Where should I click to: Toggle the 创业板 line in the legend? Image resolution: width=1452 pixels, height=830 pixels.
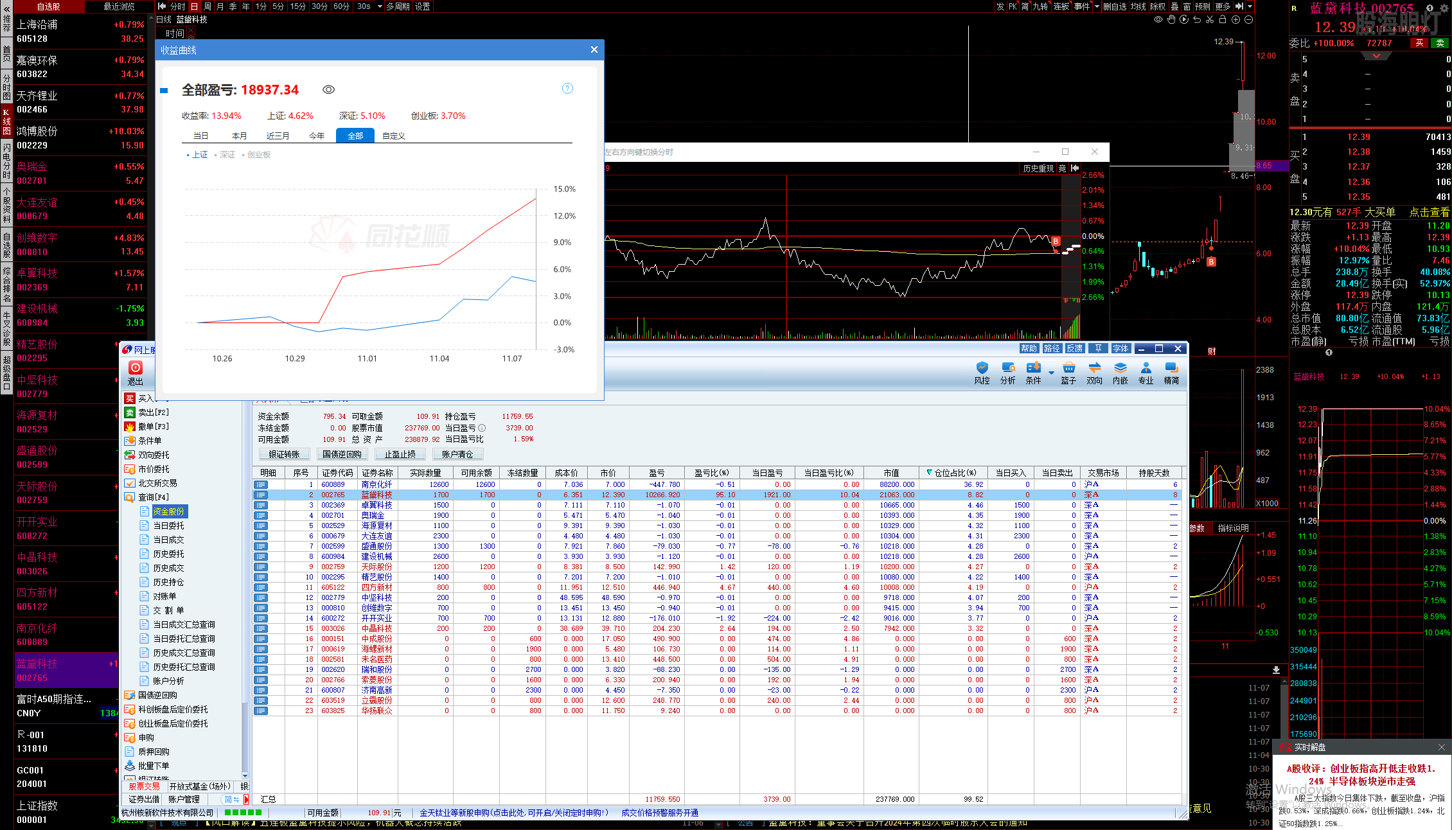256,155
